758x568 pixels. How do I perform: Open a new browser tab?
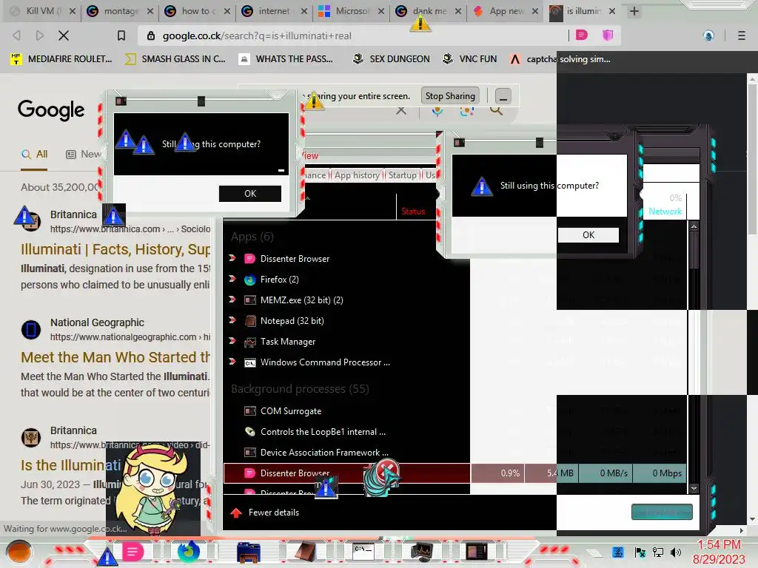634,11
